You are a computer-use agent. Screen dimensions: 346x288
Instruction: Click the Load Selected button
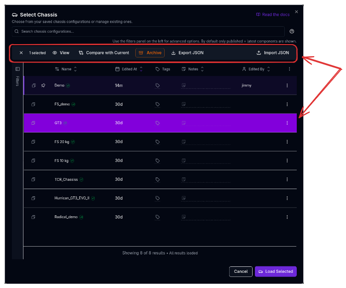276,271
